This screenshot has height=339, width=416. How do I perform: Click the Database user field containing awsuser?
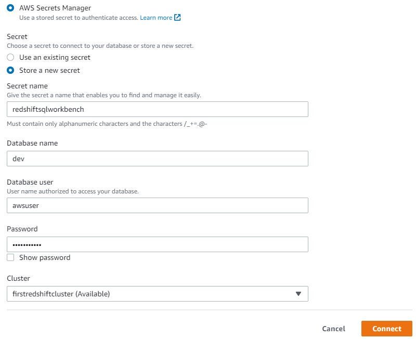click(158, 205)
